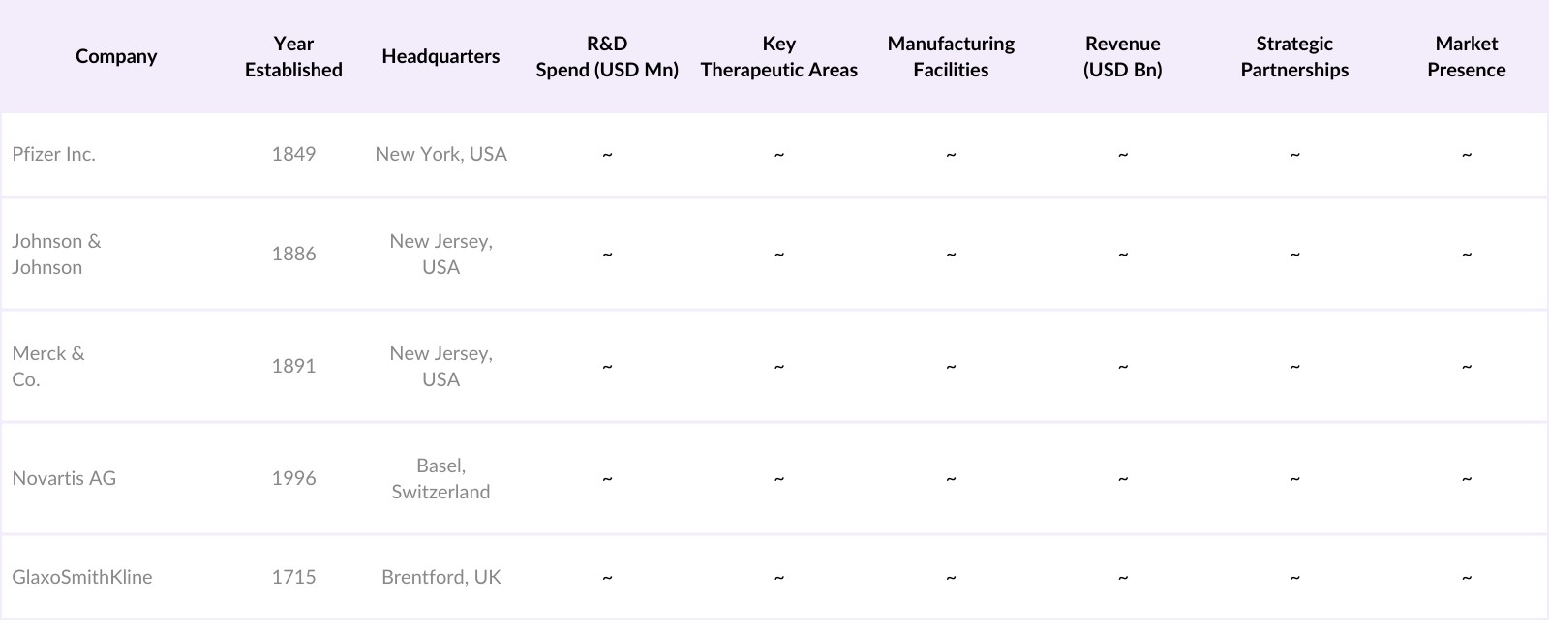Click the Market Presence column header
This screenshot has width=1549, height=632.
[1466, 56]
